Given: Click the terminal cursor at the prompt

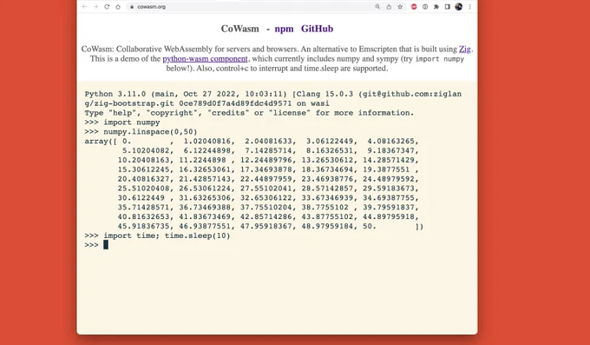Looking at the screenshot, I should point(106,245).
